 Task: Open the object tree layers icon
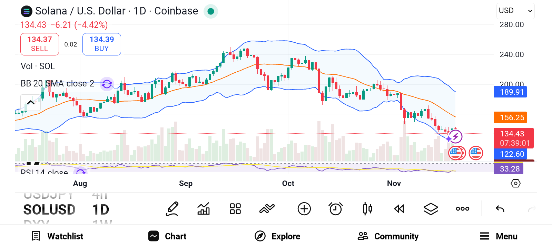click(431, 209)
